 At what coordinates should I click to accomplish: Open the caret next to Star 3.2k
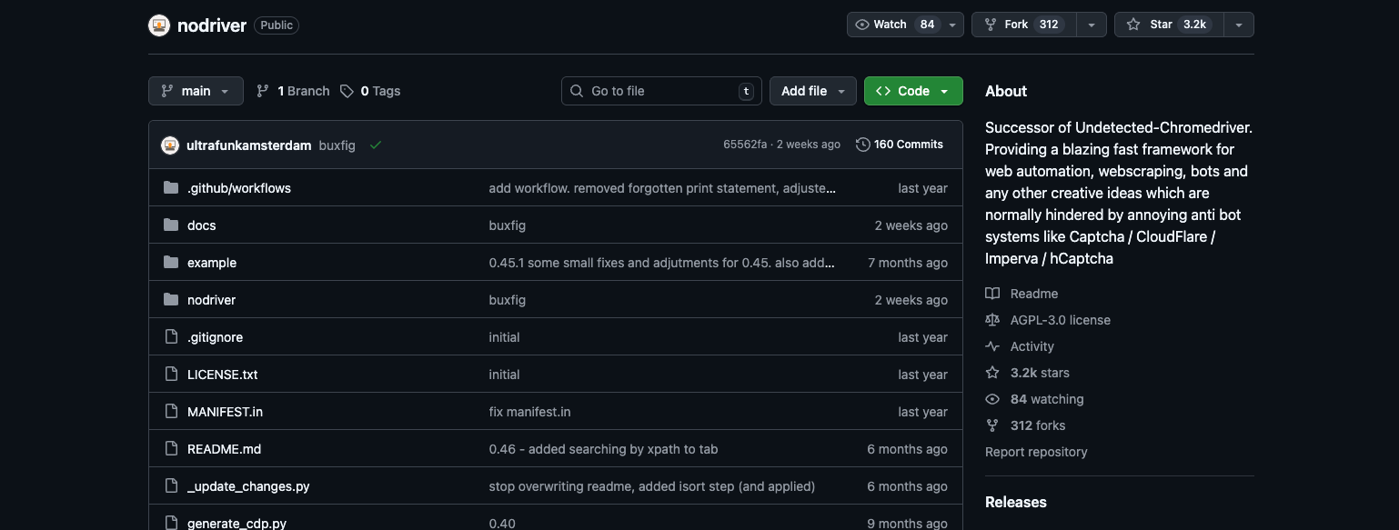click(x=1239, y=25)
